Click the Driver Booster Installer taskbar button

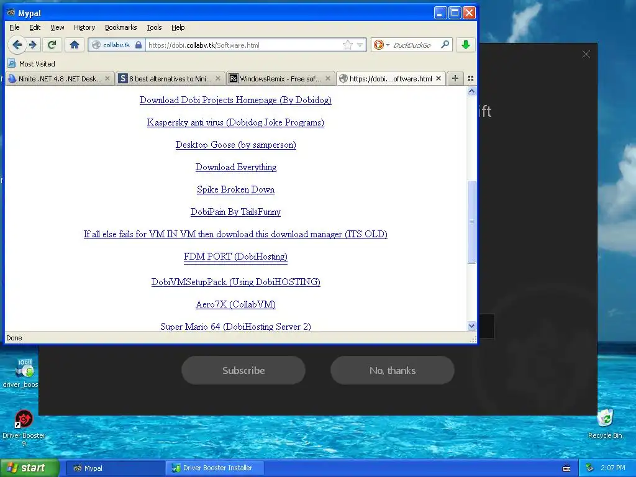click(215, 468)
